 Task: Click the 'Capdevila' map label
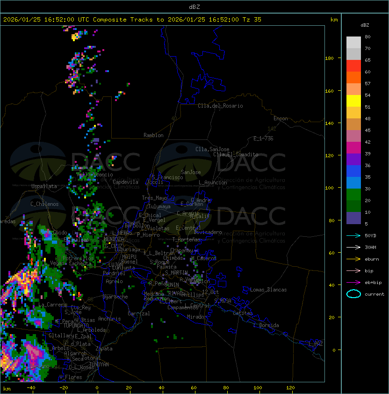click(x=125, y=182)
